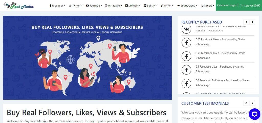
Task: Click the world map promotional banner
Action: click(x=87, y=58)
